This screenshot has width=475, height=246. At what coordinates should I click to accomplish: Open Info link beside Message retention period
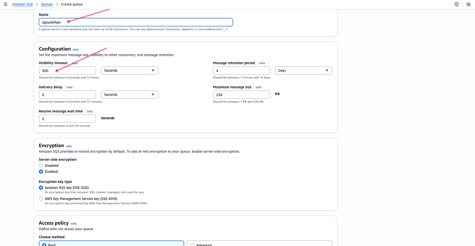pos(262,63)
